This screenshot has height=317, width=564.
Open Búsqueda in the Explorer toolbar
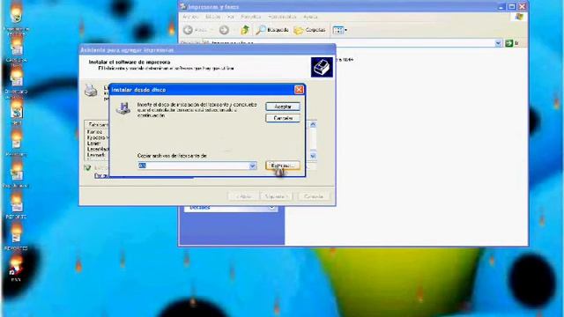point(272,30)
